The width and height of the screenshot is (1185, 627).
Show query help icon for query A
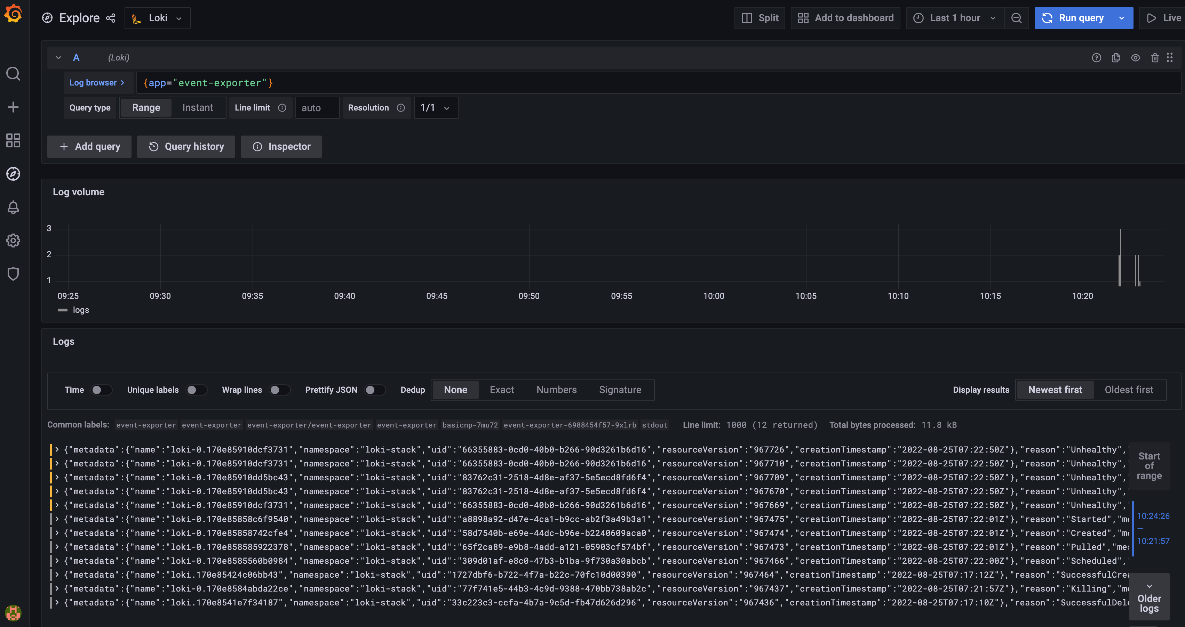click(1096, 57)
